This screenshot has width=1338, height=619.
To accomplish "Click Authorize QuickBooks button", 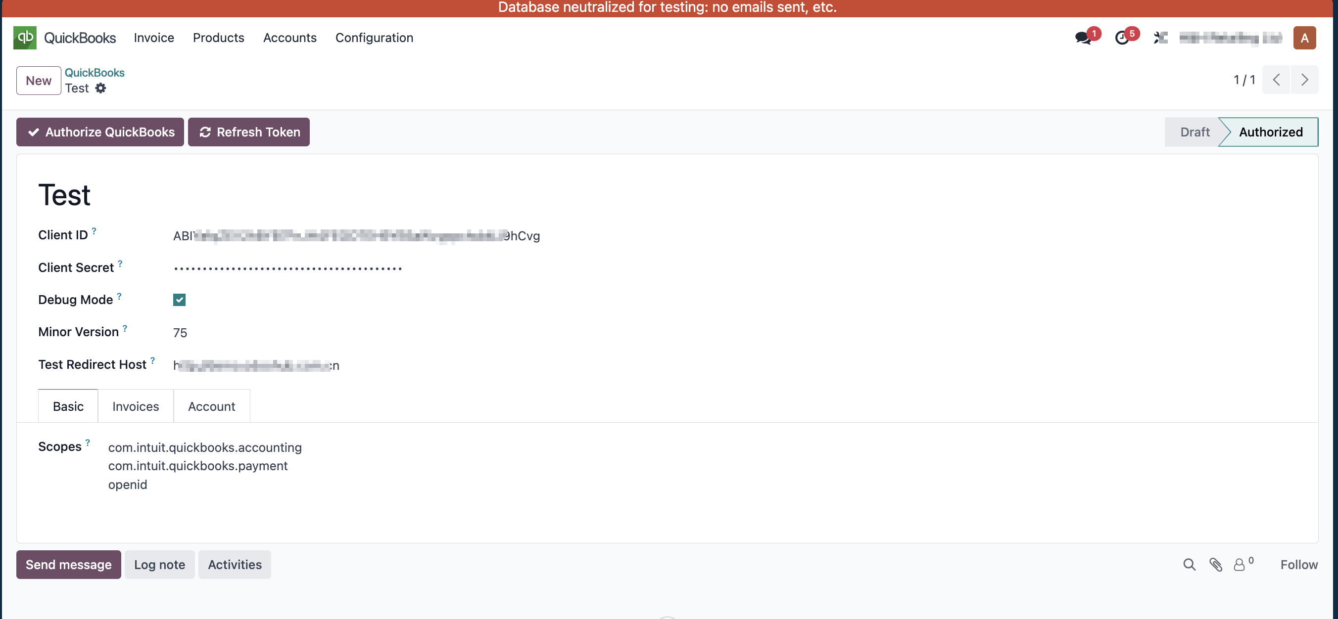I will click(100, 133).
